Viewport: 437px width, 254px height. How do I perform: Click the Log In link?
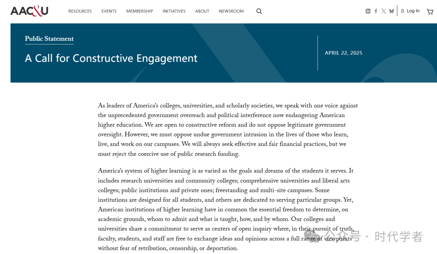click(x=410, y=11)
